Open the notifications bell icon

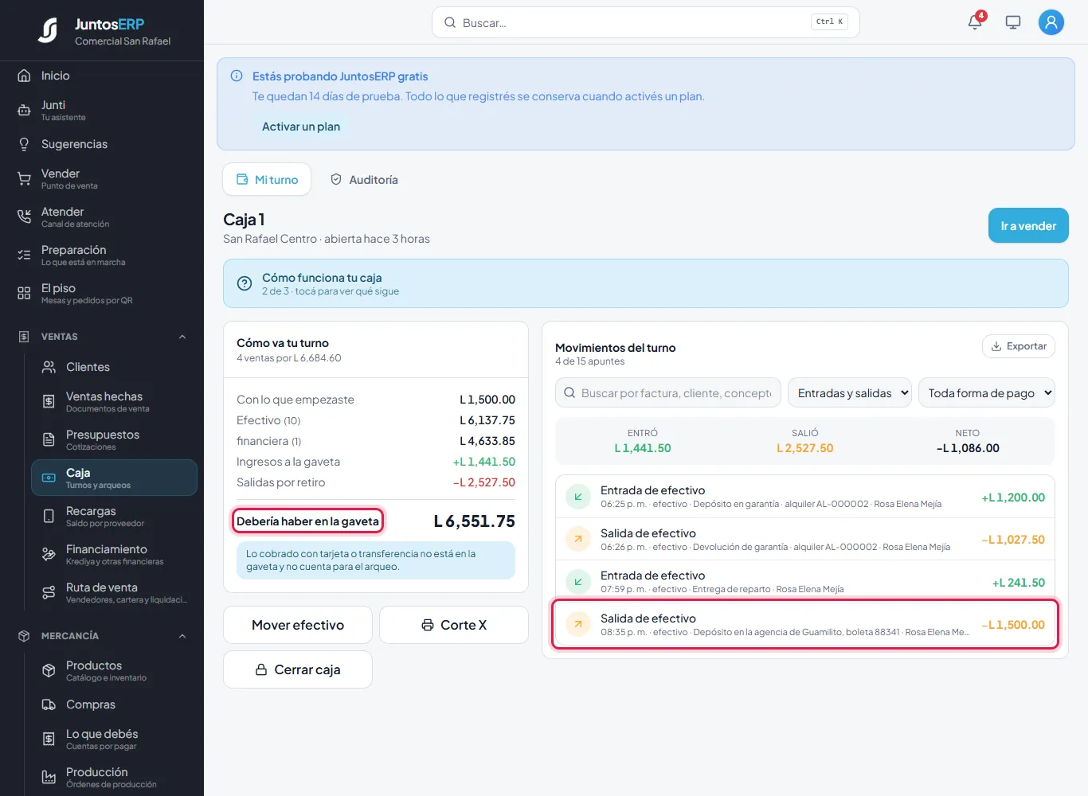tap(975, 22)
